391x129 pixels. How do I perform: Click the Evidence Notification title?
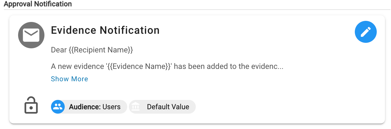click(105, 30)
